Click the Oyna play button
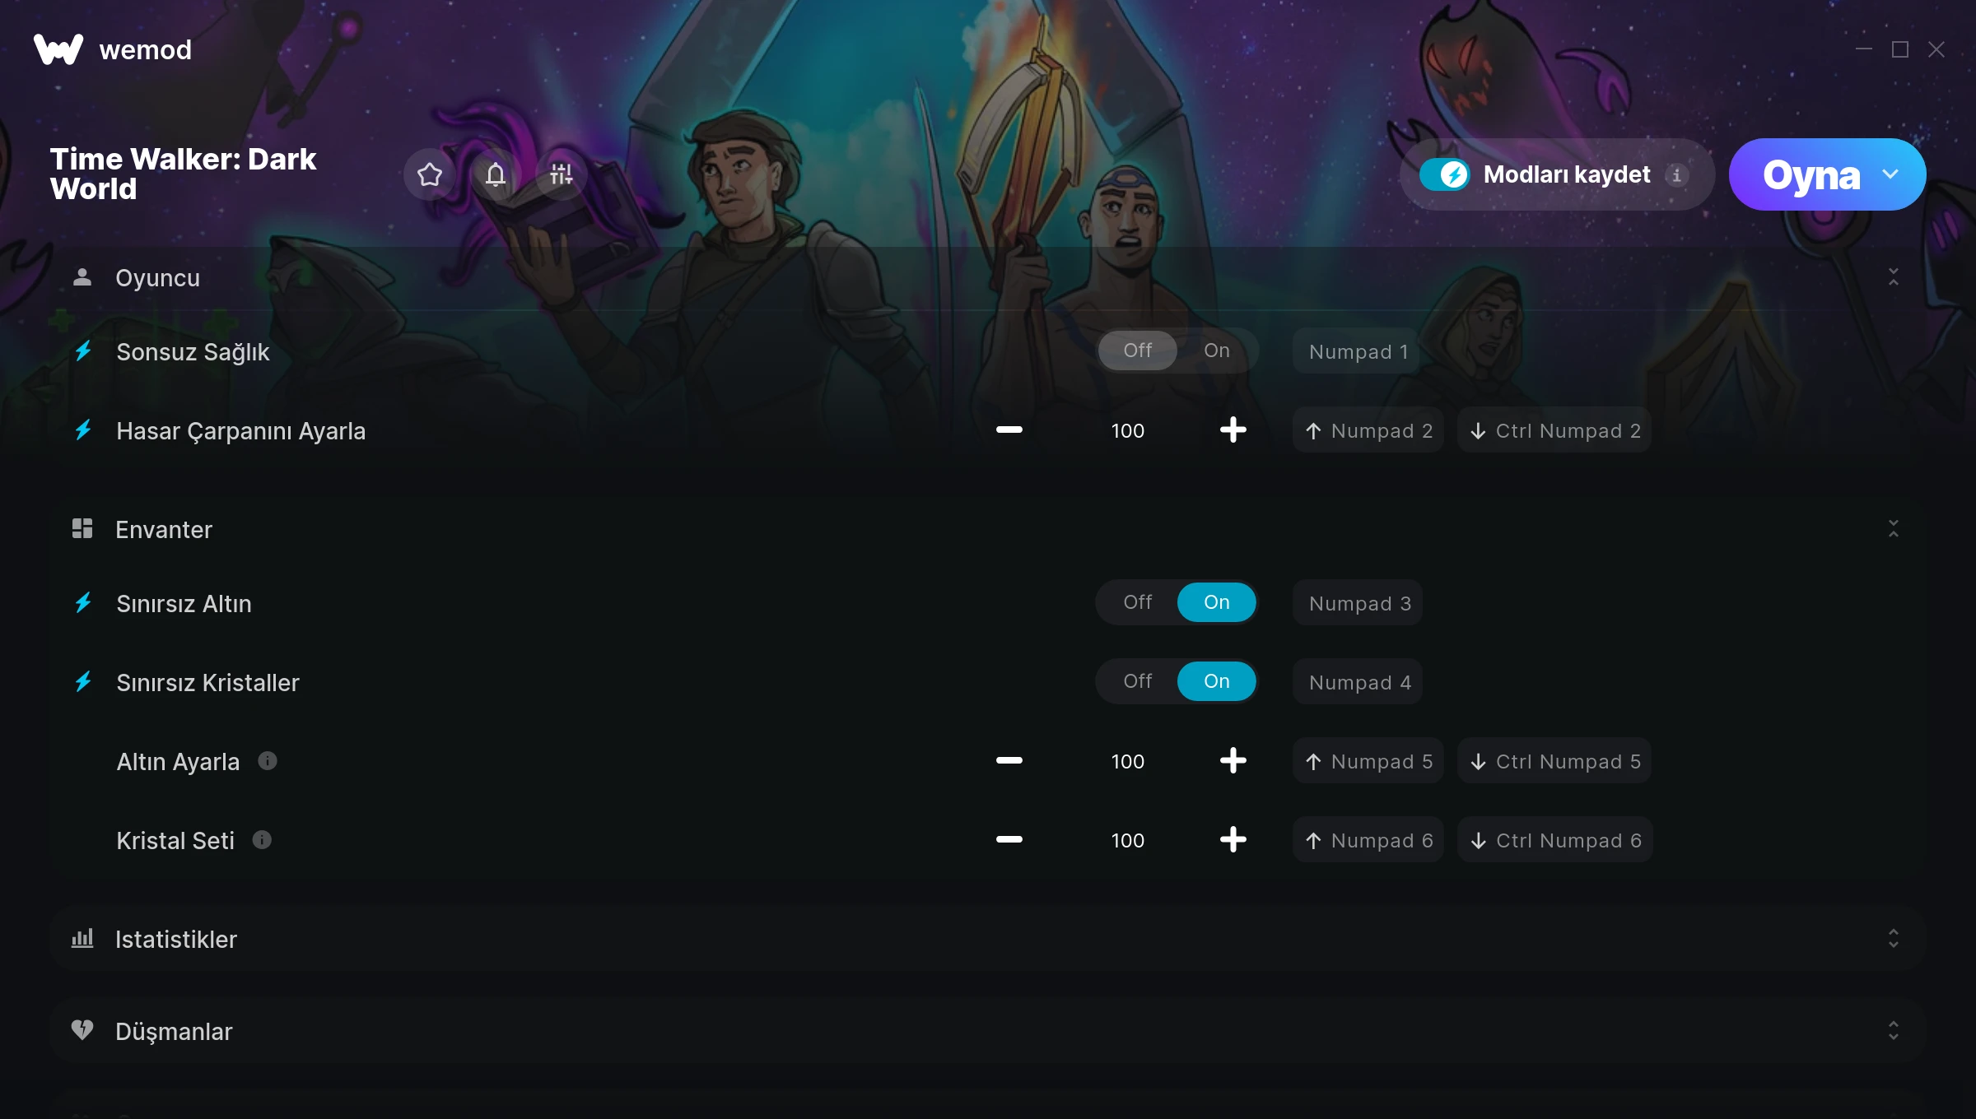 pos(1811,174)
